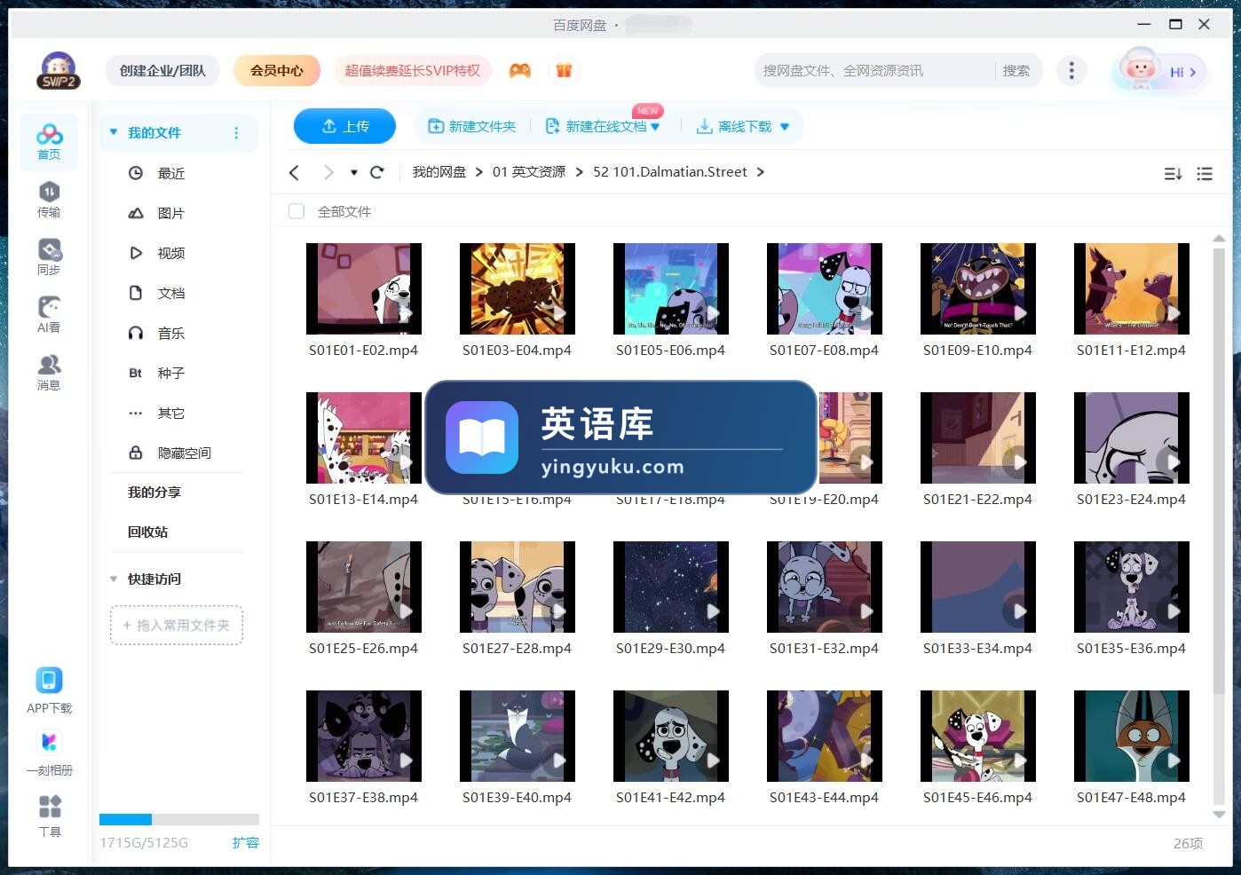
Task: Click 新建文件夹 new folder button
Action: (x=472, y=126)
